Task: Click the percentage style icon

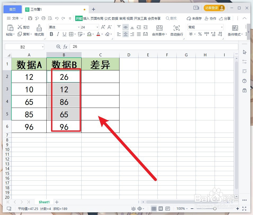Action: 200,34
